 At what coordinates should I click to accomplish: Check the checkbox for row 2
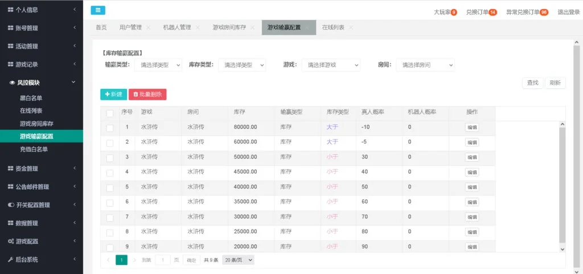click(x=110, y=143)
